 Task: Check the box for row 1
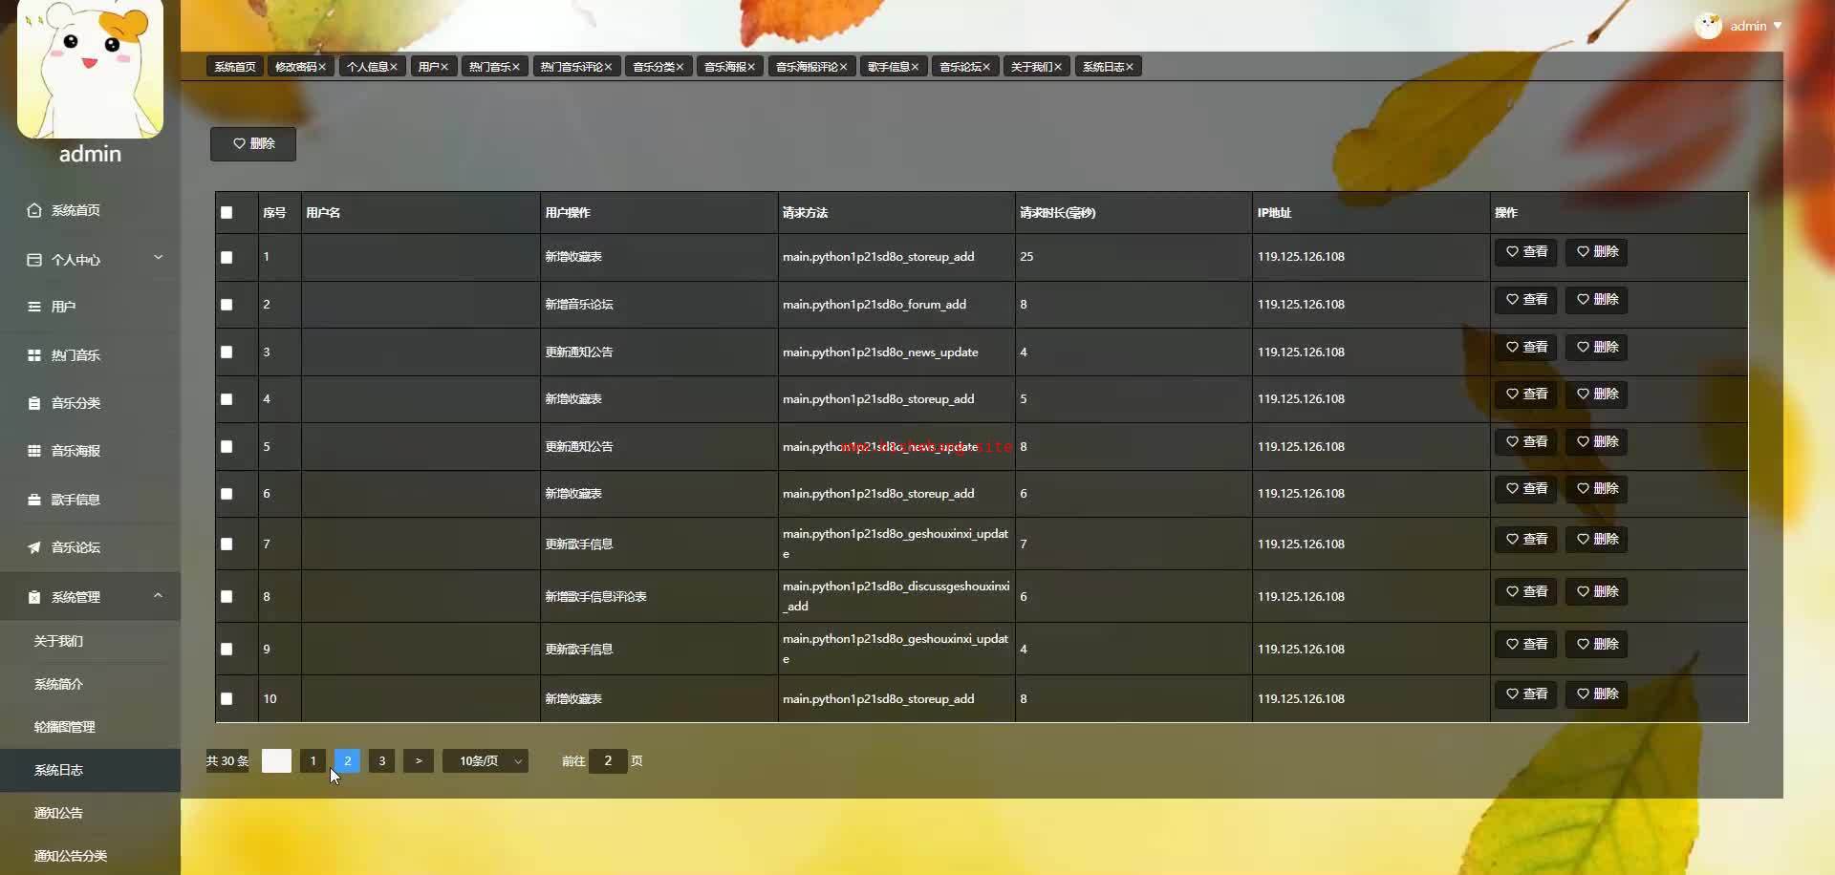(x=227, y=257)
